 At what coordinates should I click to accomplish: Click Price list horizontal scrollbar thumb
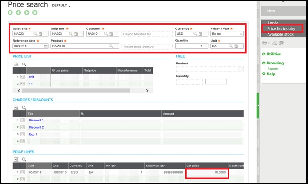click(76, 91)
